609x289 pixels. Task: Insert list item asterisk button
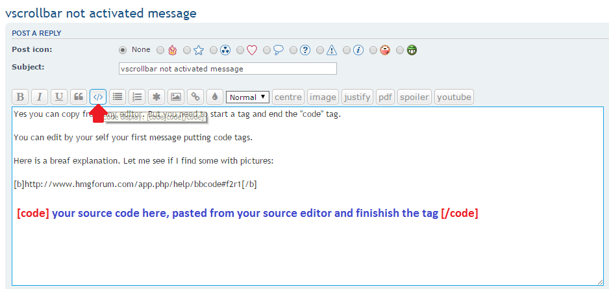[x=156, y=97]
